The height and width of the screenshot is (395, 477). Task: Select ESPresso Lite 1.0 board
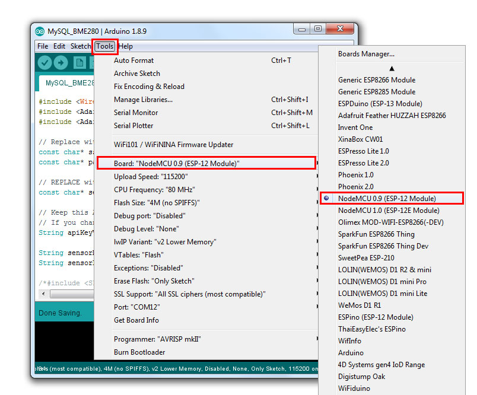click(x=392, y=151)
